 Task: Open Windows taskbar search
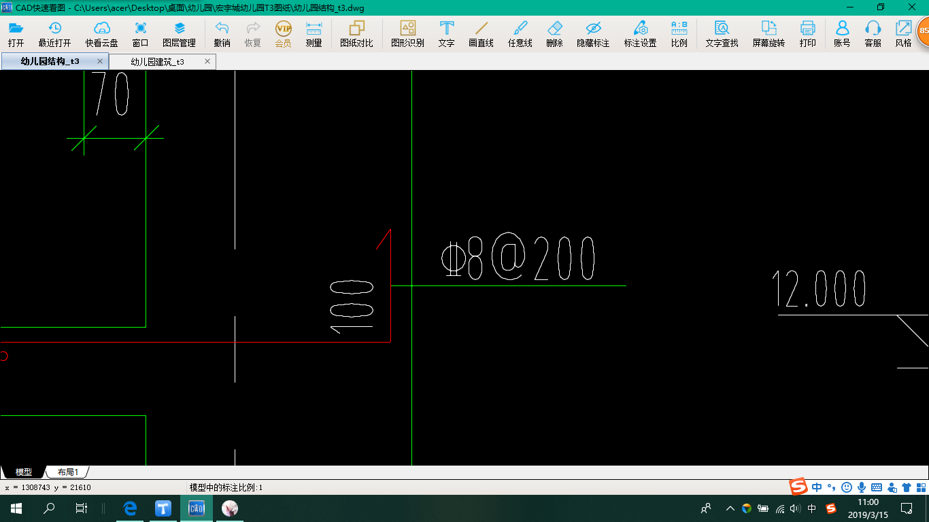(49, 508)
